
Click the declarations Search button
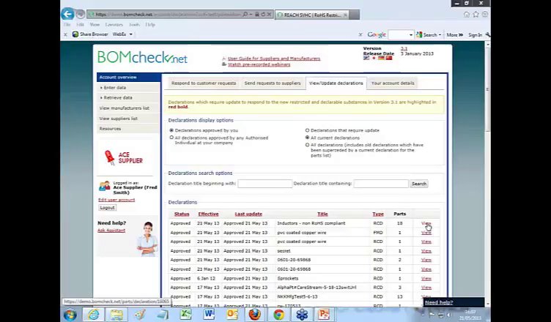(x=419, y=184)
